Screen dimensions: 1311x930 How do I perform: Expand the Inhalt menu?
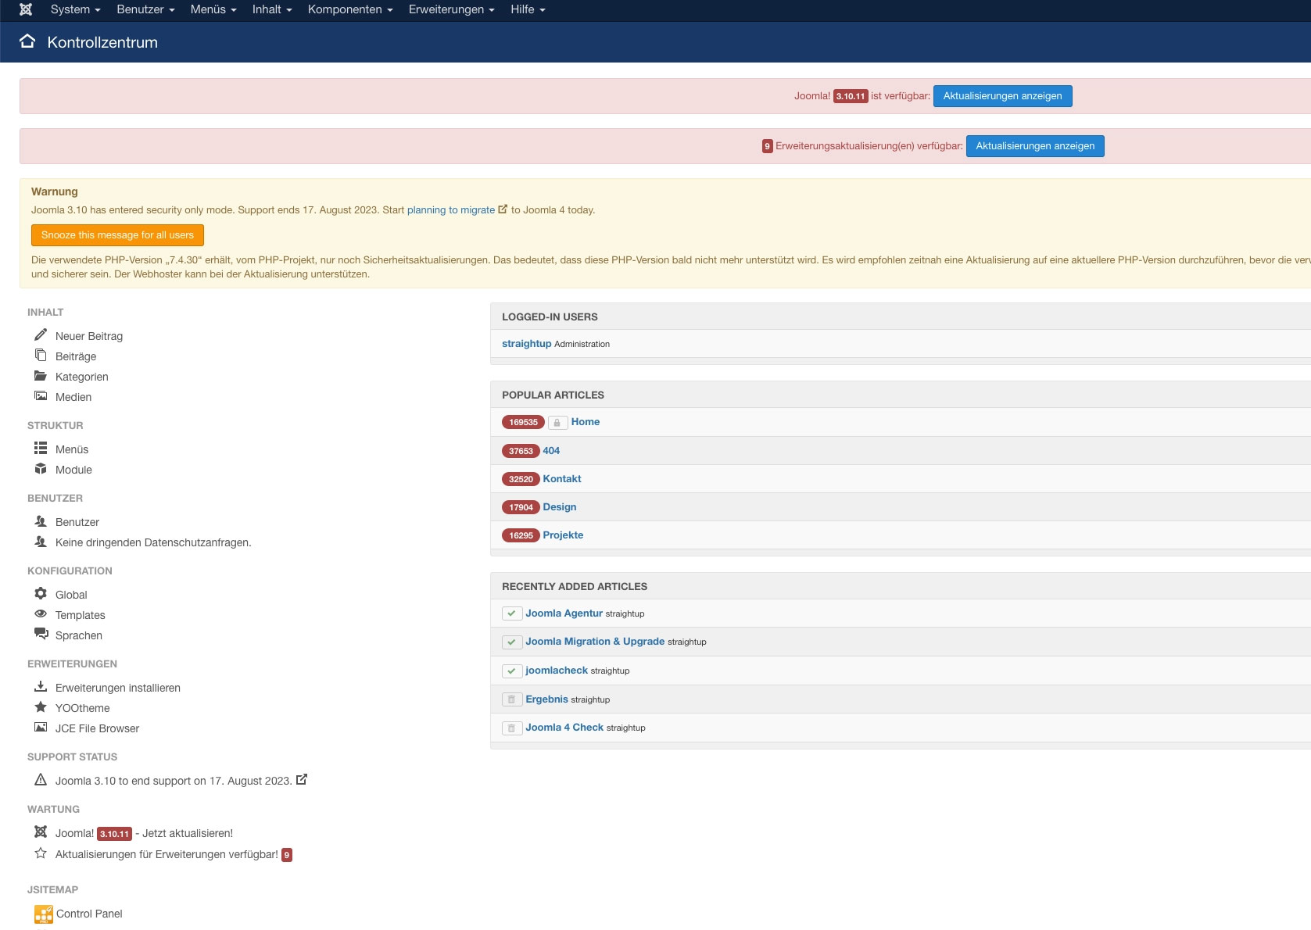pyautogui.click(x=272, y=9)
